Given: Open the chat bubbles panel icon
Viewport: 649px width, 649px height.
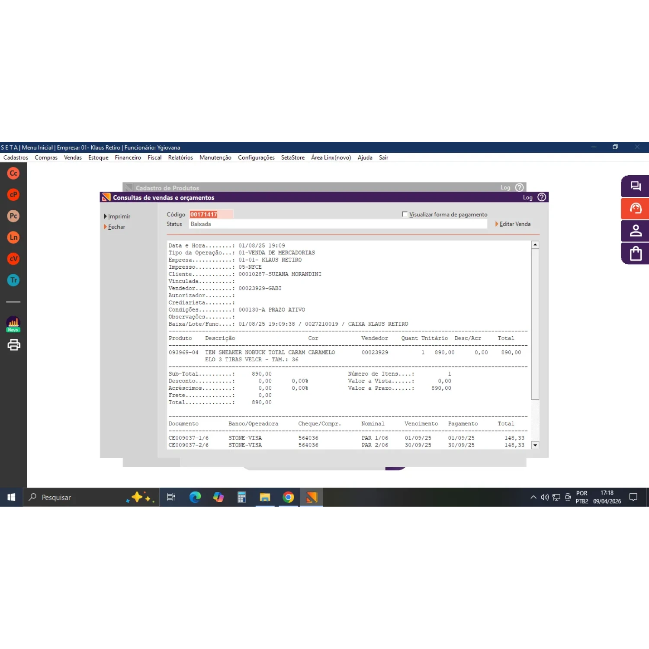Looking at the screenshot, I should 635,186.
